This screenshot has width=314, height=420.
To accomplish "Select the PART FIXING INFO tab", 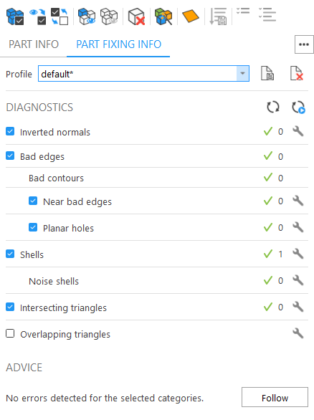I will 119,44.
